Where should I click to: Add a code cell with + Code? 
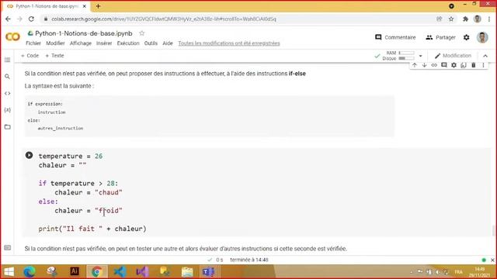click(x=30, y=56)
